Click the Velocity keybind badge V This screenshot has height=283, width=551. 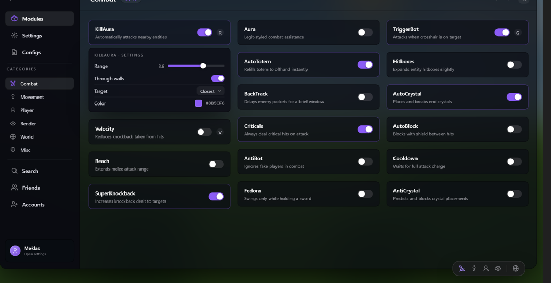(220, 132)
